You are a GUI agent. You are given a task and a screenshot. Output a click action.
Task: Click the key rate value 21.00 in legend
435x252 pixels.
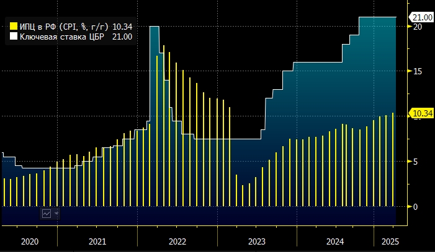click(123, 37)
